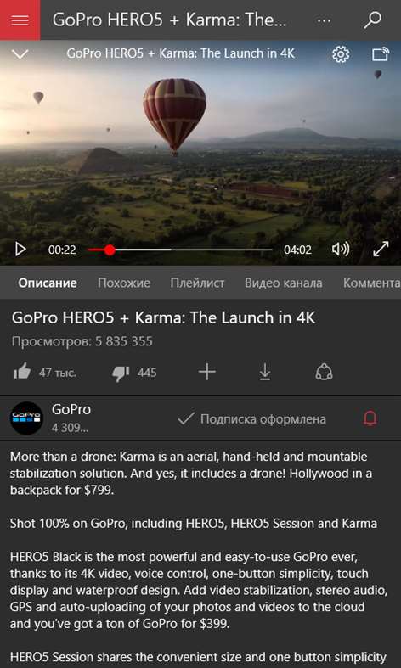Screen dimensions: 401x668
Task: Collapse the player with the down chevron
Action: click(20, 54)
